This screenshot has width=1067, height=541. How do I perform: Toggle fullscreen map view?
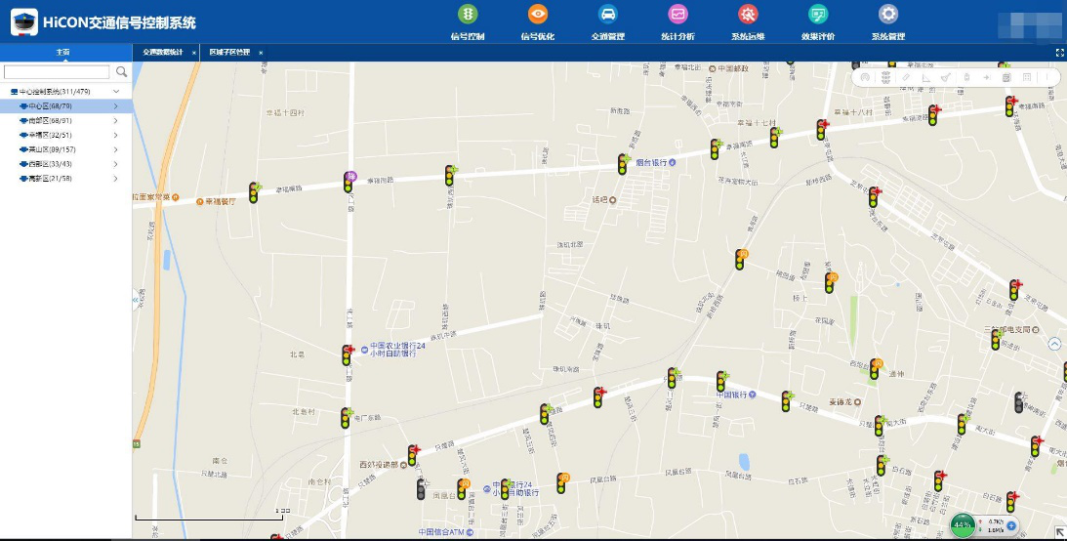tap(1059, 53)
